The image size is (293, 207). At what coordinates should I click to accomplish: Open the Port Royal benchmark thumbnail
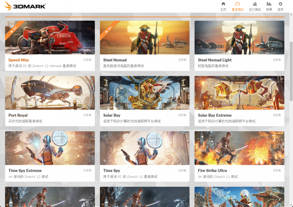pos(50,93)
